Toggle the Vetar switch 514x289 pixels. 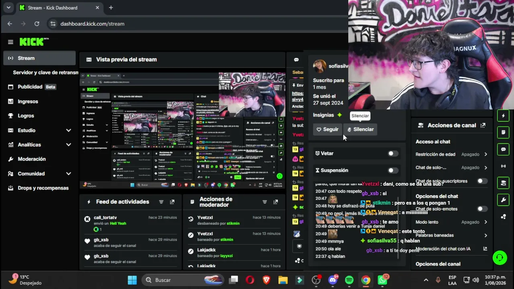tap(393, 153)
